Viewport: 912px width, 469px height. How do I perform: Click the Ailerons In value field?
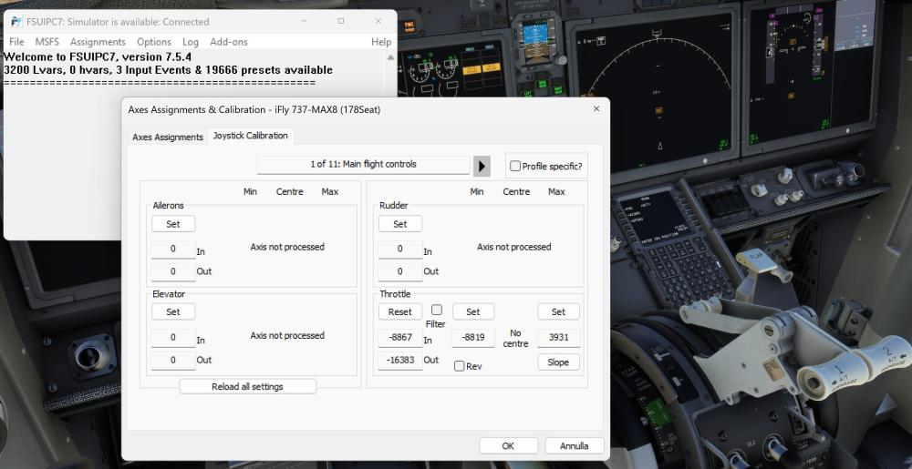pos(173,250)
